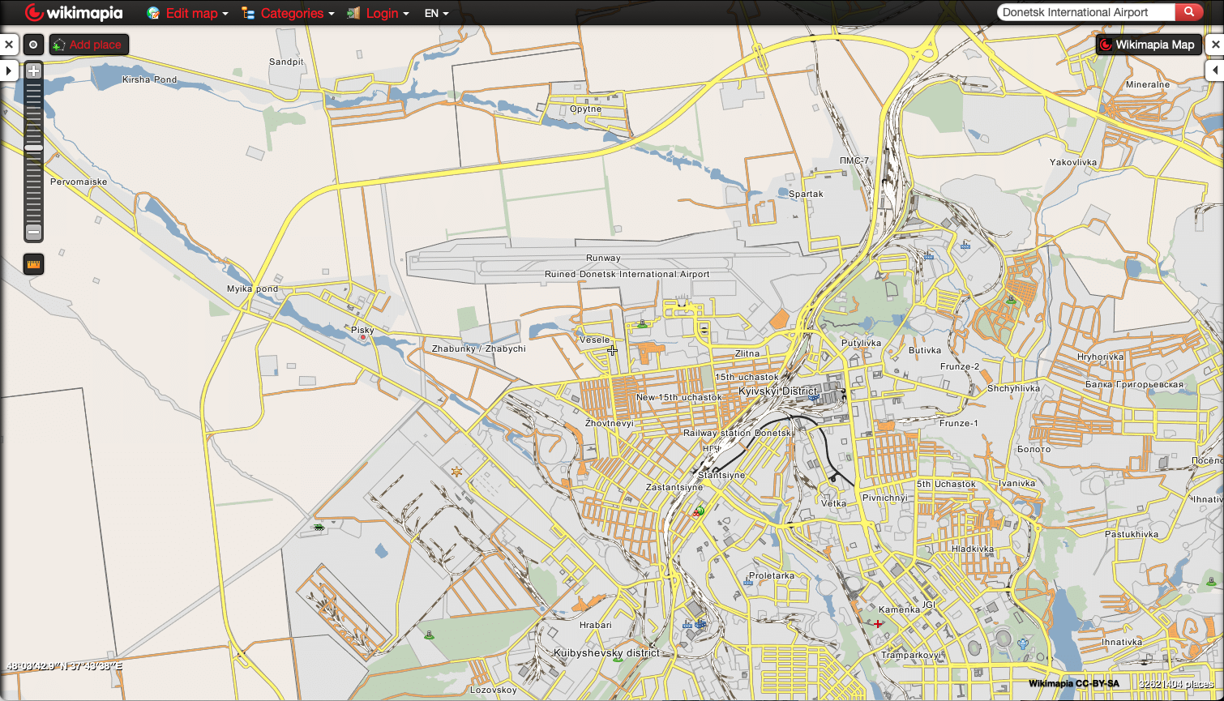Click the Sandpit map label
This screenshot has width=1224, height=701.
pos(286,62)
